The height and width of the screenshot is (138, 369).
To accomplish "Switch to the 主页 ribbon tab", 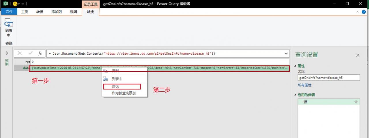I will (x=25, y=12).
